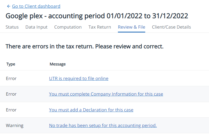Switch to the Status tab
The width and height of the screenshot is (209, 140).
click(x=12, y=27)
